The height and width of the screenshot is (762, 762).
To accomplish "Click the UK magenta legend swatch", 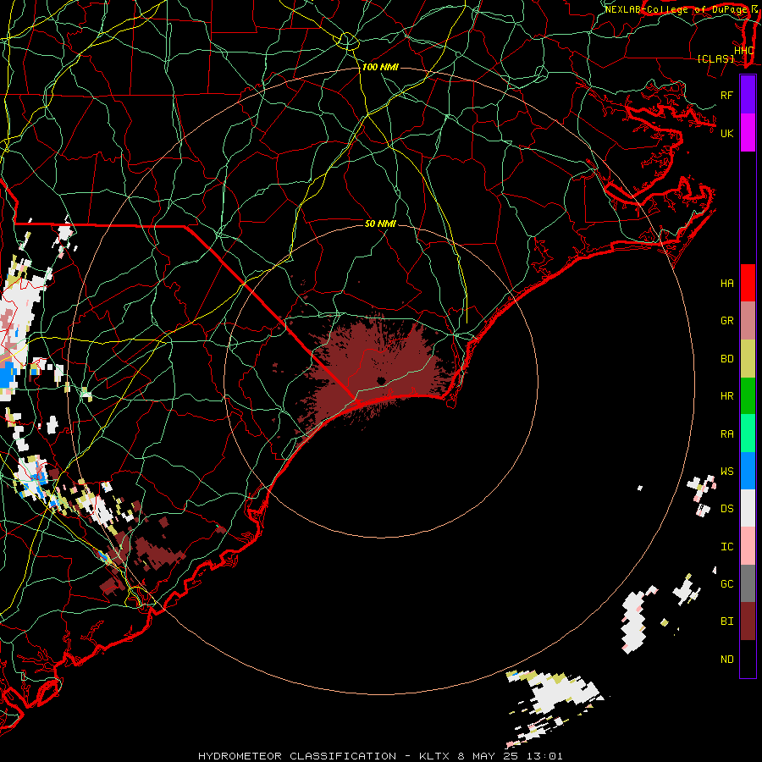I will tap(748, 133).
